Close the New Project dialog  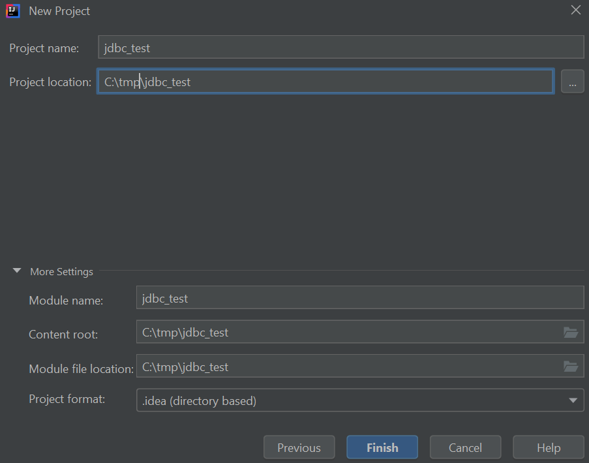576,10
